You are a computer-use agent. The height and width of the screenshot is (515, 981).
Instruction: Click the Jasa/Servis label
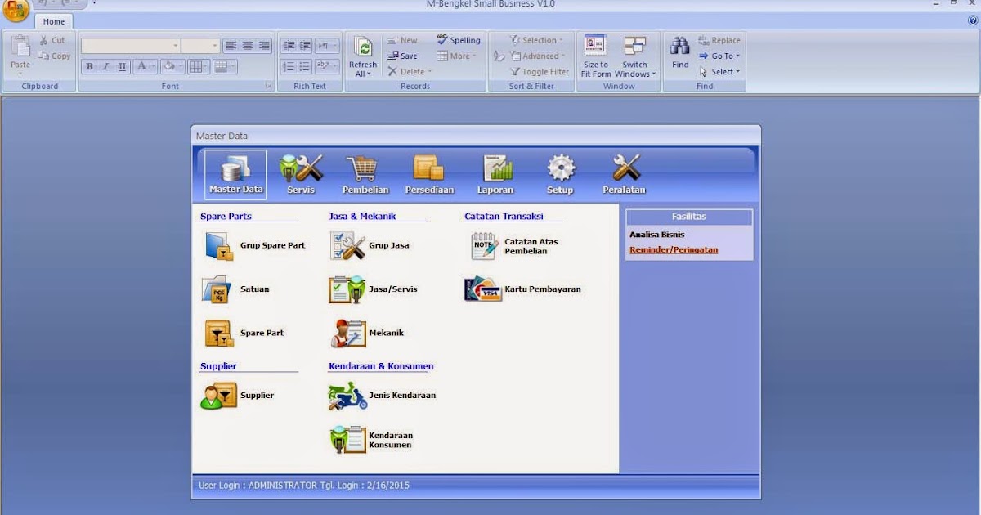click(393, 289)
